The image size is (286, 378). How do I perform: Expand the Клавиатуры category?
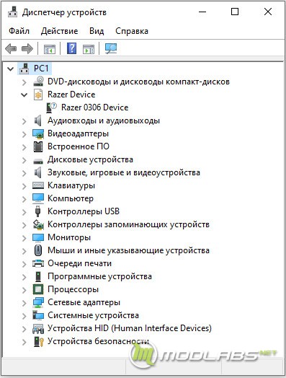24,186
